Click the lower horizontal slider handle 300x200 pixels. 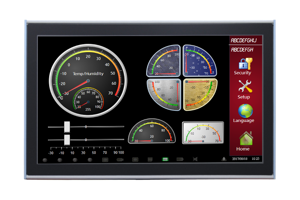click(67, 140)
